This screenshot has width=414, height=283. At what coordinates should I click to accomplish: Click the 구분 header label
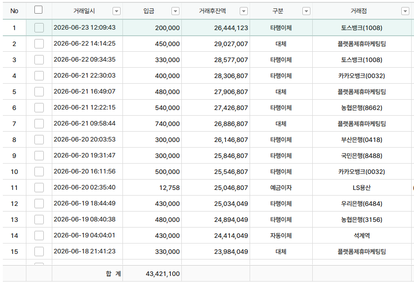click(278, 11)
